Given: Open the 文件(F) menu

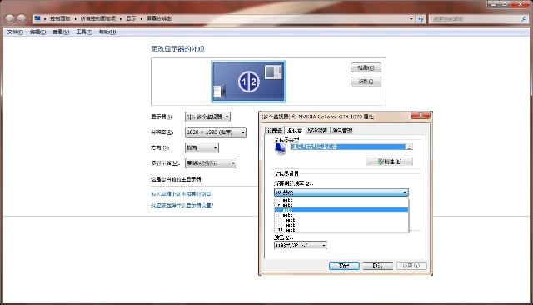Looking at the screenshot, I should point(15,32).
